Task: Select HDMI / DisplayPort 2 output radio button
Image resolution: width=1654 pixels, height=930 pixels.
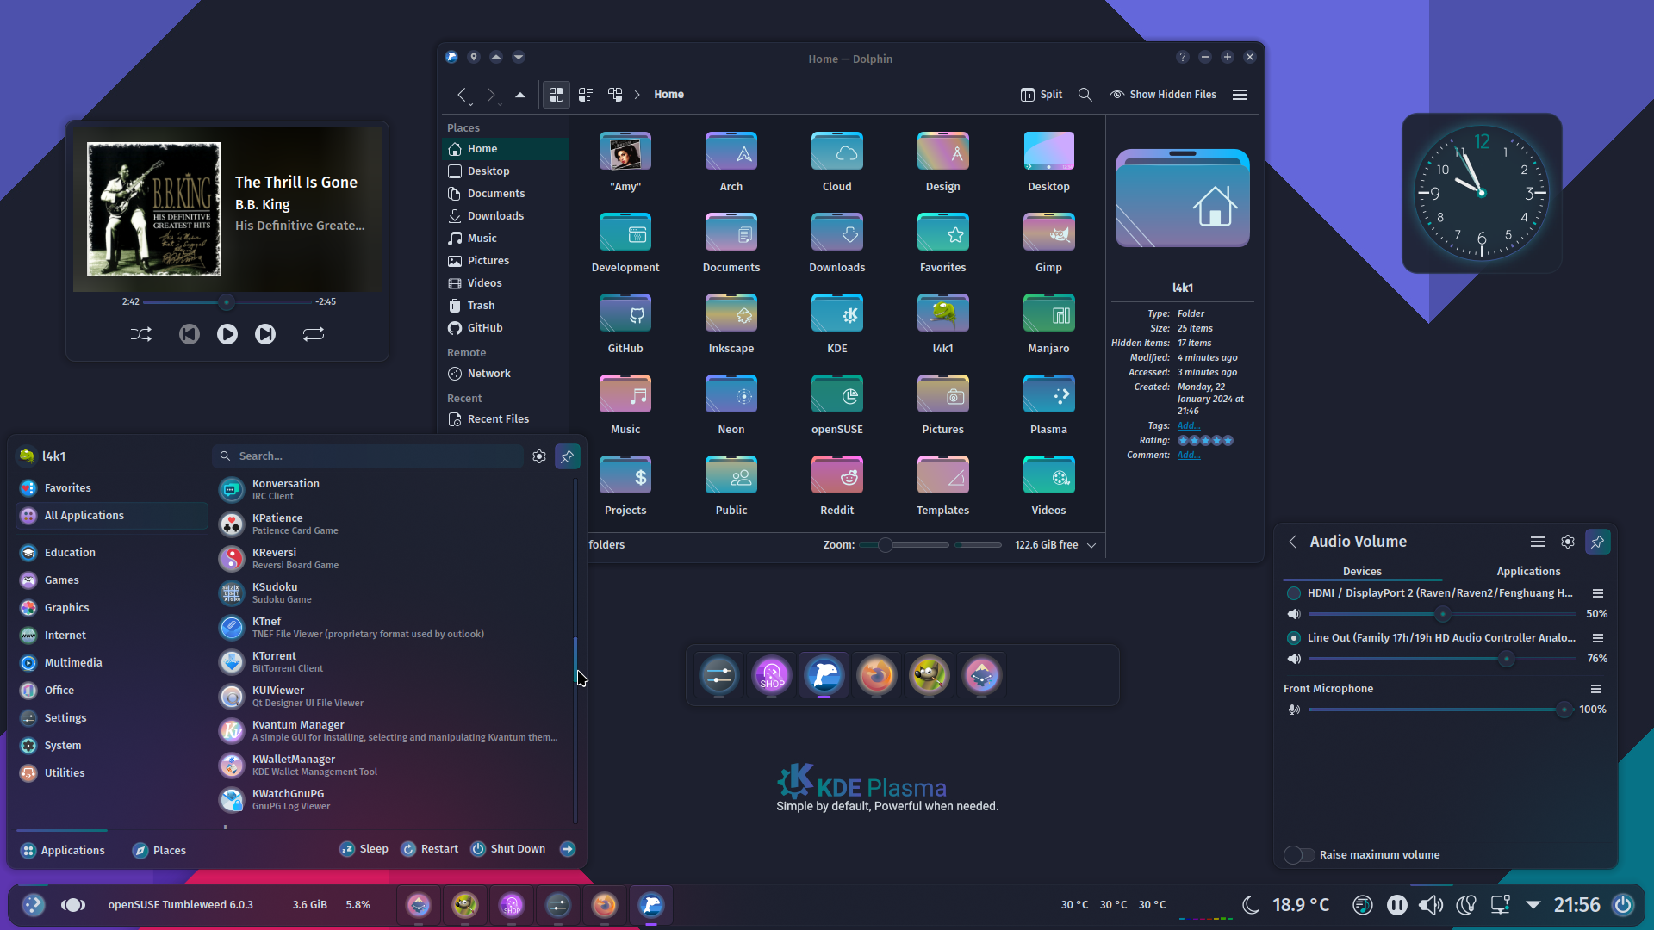Action: pos(1294,593)
